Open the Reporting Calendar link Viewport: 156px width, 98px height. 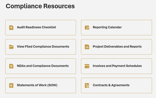[107, 27]
